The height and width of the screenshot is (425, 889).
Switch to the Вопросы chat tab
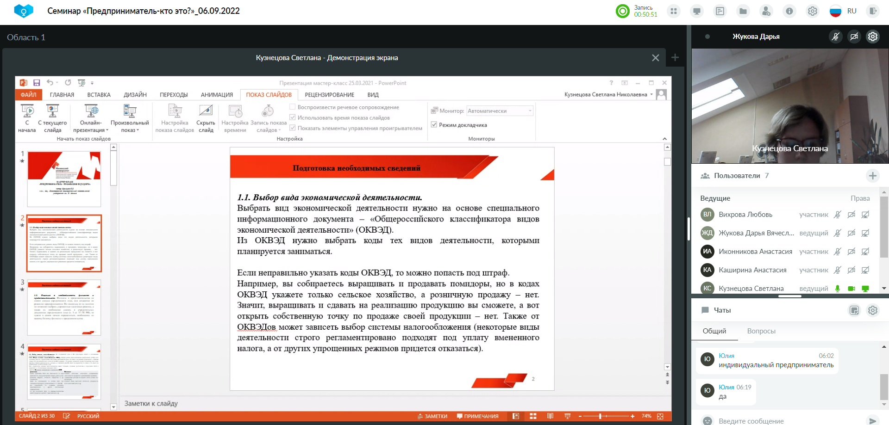click(x=761, y=331)
